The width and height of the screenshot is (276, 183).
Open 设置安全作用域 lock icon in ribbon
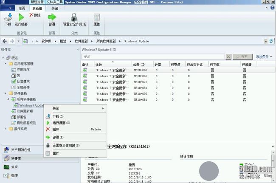point(74,17)
